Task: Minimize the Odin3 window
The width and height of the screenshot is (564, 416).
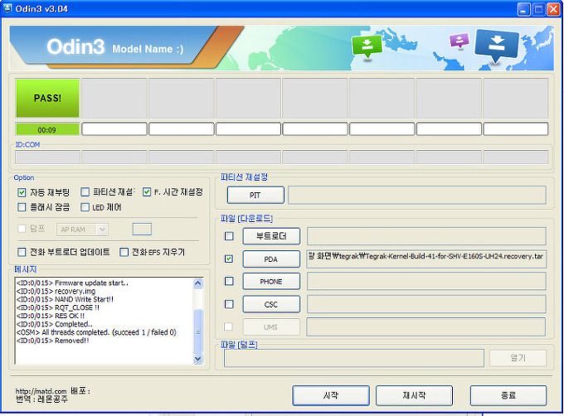Action: click(x=523, y=9)
